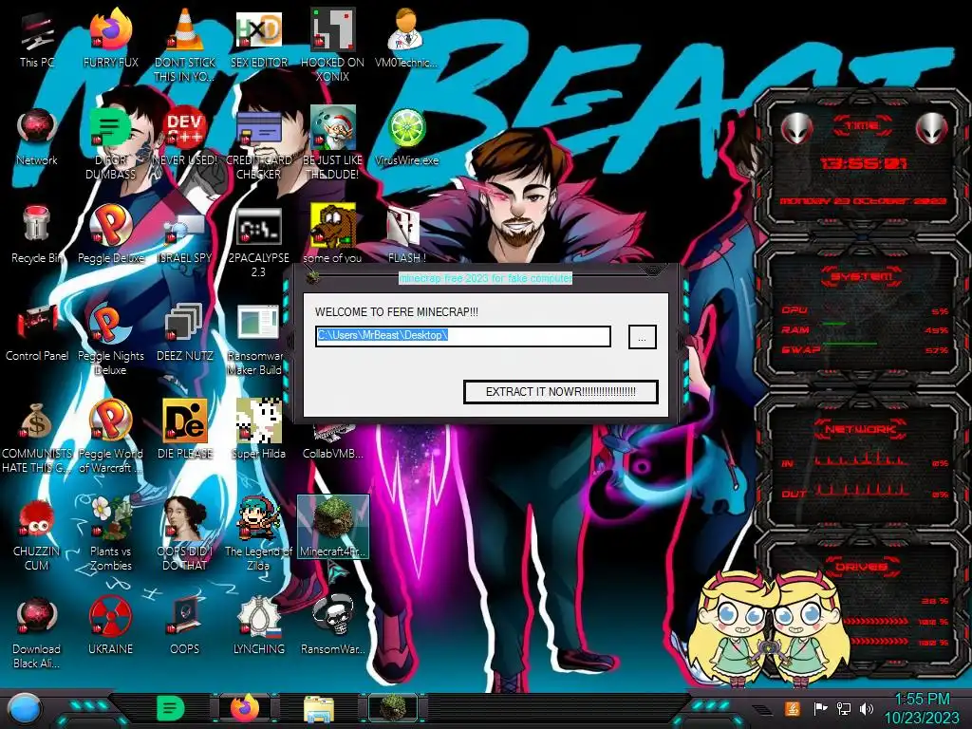Viewport: 972px width, 729px height.
Task: Open the Super Hilda icon
Action: (258, 430)
